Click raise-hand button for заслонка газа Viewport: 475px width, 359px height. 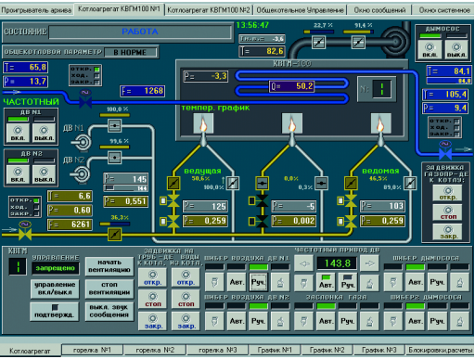point(369,321)
